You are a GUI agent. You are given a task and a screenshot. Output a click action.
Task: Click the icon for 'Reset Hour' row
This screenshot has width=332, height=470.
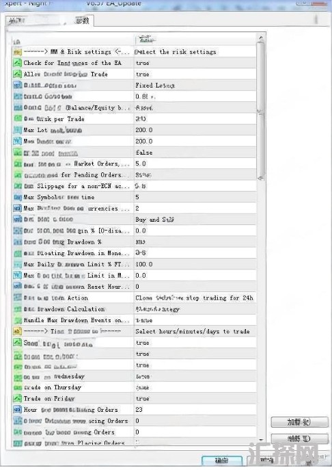(17, 287)
